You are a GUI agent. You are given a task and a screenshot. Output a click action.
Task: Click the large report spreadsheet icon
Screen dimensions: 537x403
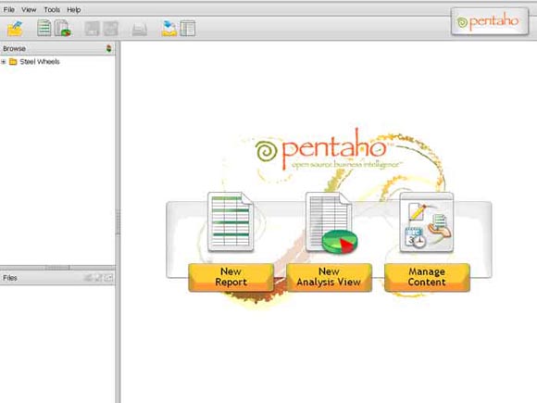[x=231, y=221]
